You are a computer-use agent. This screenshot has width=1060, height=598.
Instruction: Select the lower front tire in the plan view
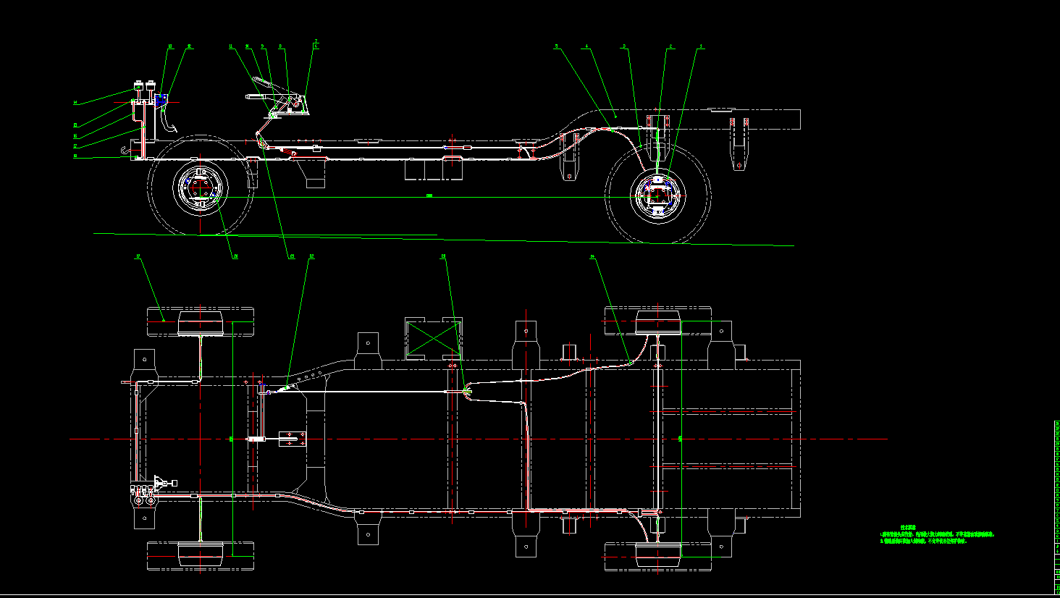pyautogui.click(x=201, y=555)
